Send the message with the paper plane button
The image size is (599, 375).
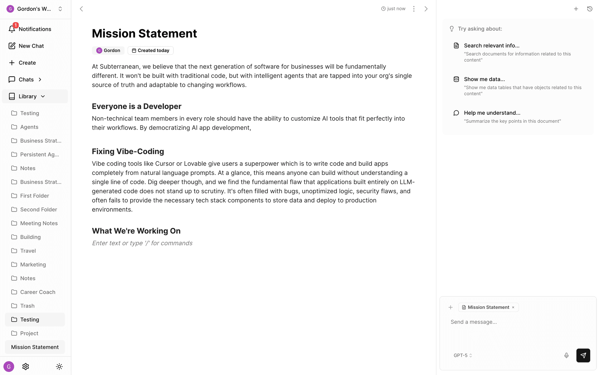coord(583,355)
